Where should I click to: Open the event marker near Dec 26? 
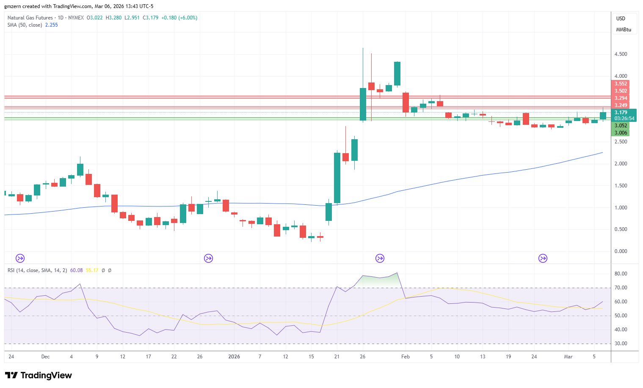[x=208, y=258]
